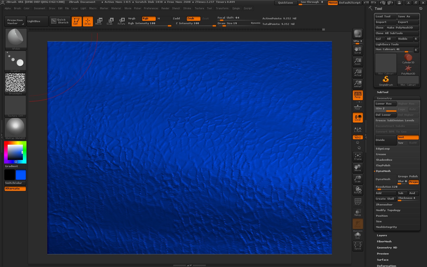Image resolution: width=427 pixels, height=267 pixels.
Task: Toggle the Smt option beside Divide
Action: (x=408, y=137)
